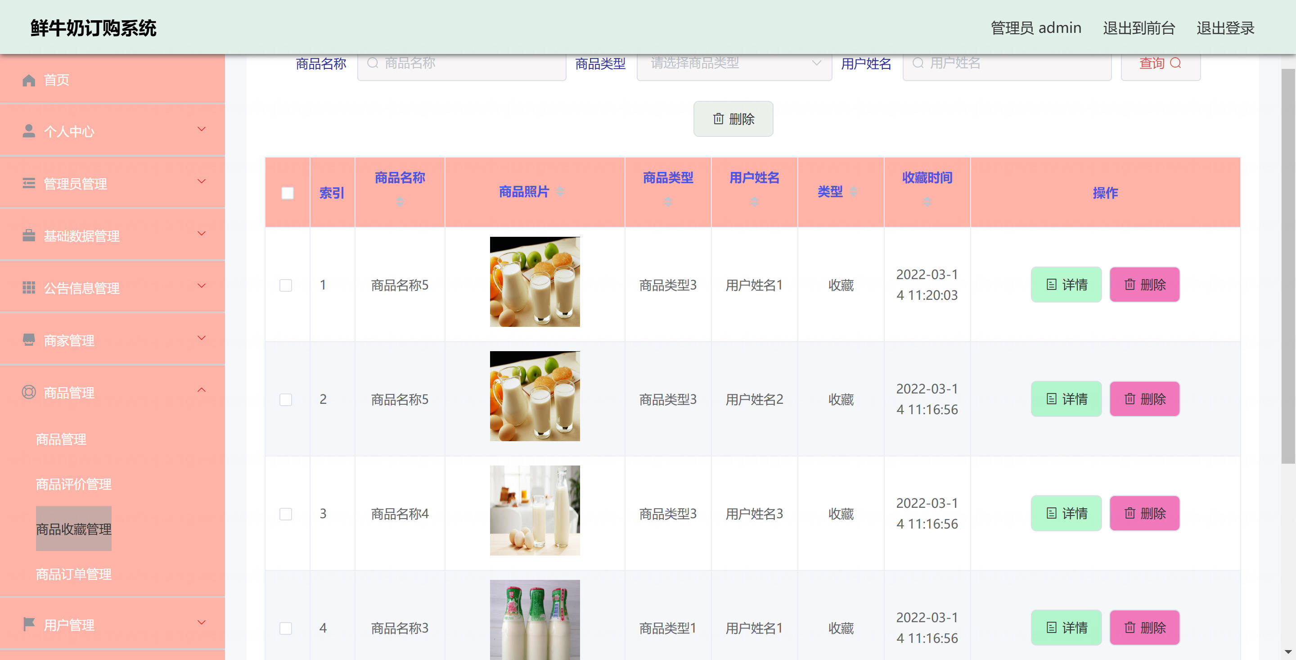The height and width of the screenshot is (660, 1296).
Task: Click the trash icon in row 3's 删除 button
Action: pyautogui.click(x=1130, y=513)
